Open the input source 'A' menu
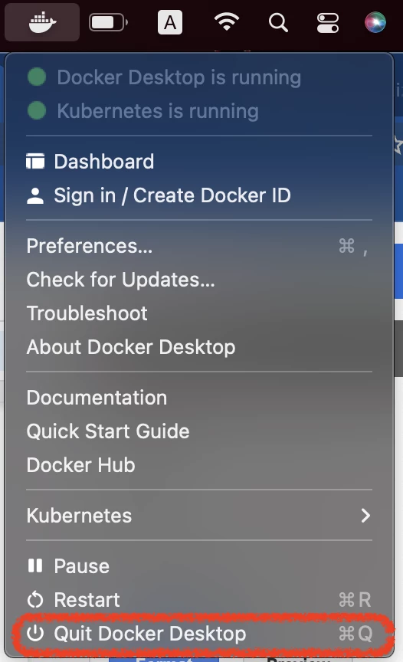403x662 pixels. [x=169, y=22]
